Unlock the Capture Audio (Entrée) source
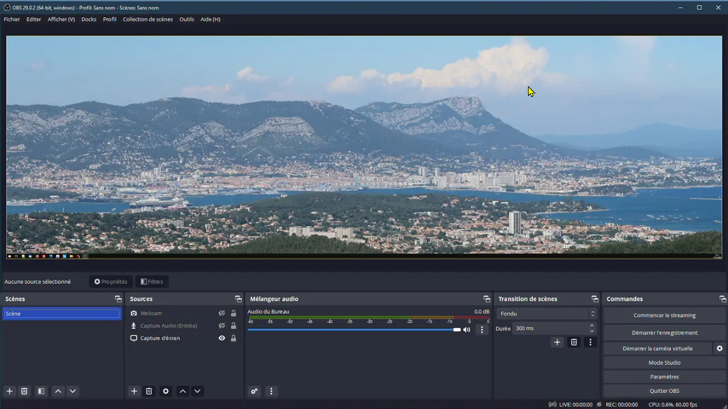Viewport: 728px width, 409px height. coord(233,326)
